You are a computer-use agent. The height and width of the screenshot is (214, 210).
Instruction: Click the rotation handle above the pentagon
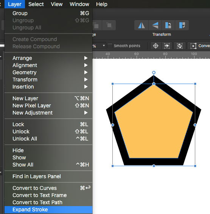coord(154,72)
